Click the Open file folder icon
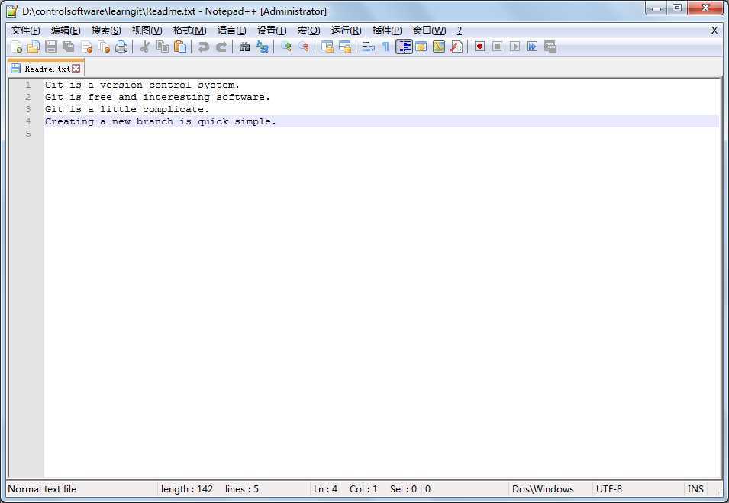 (x=34, y=47)
